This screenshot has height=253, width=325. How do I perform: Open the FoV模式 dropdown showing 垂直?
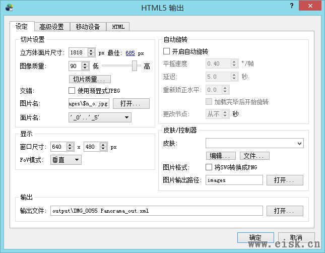coord(77,160)
